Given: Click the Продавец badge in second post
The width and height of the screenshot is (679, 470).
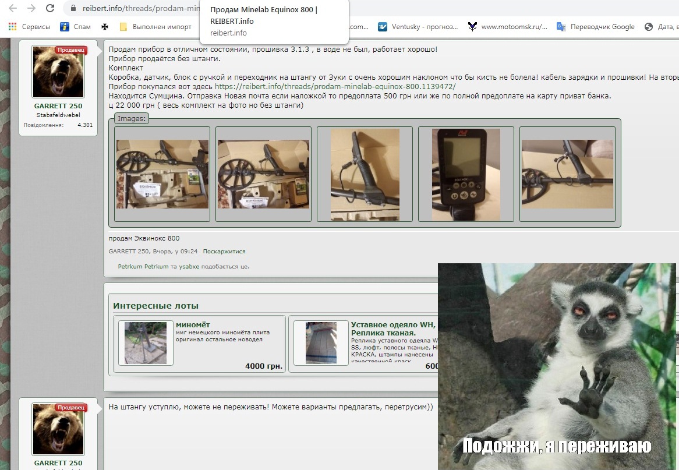Looking at the screenshot, I should coord(71,408).
